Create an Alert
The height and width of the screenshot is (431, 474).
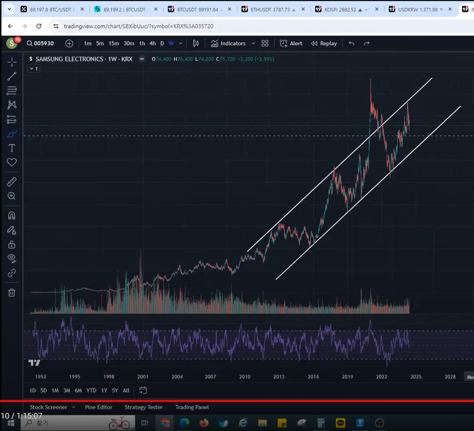click(291, 43)
